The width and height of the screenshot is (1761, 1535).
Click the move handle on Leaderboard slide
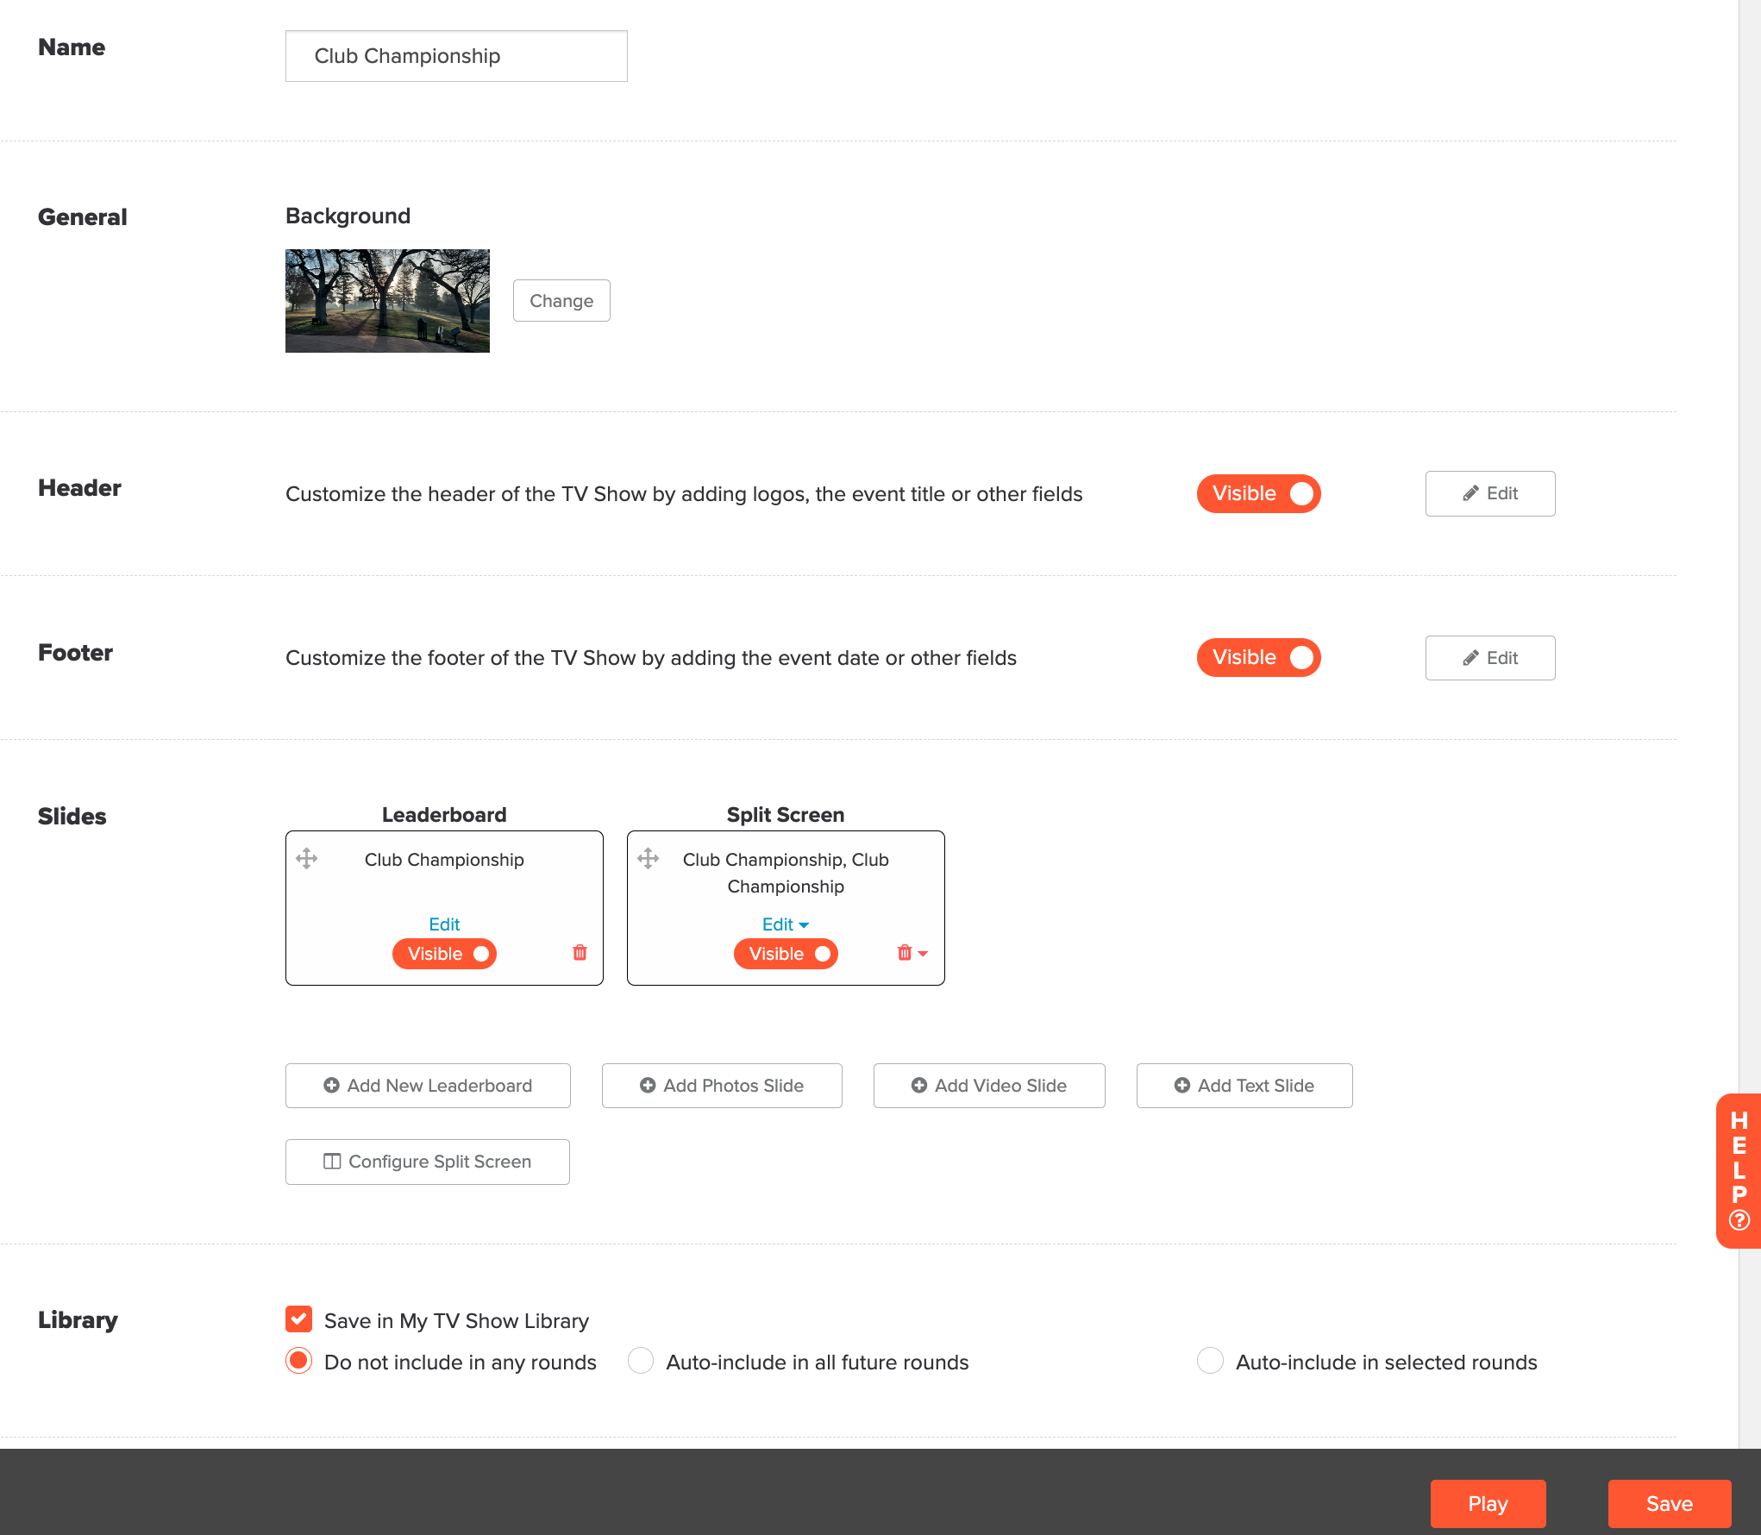pos(306,858)
